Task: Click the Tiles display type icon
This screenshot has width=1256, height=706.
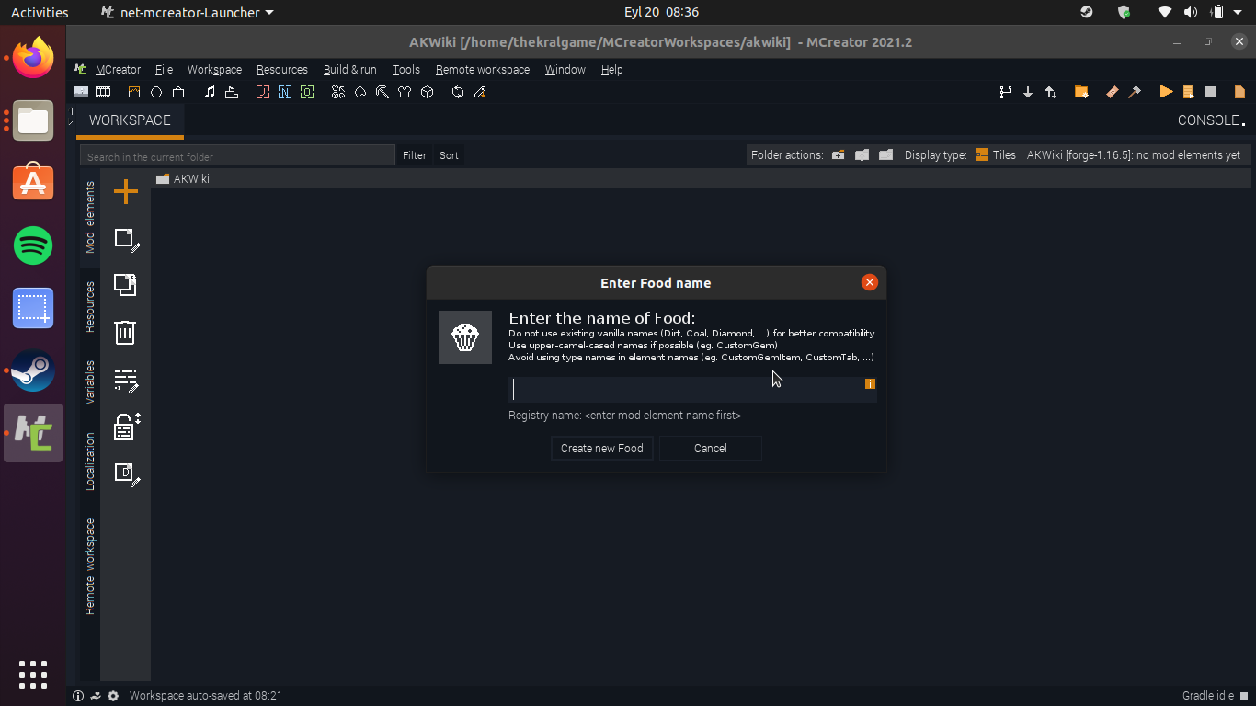Action: (x=982, y=154)
